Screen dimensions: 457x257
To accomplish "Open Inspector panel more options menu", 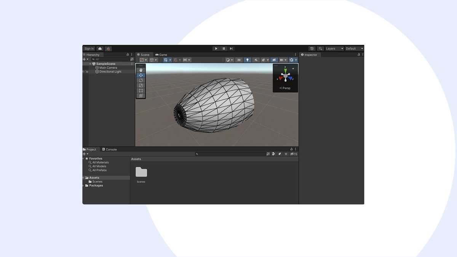I will [x=362, y=54].
